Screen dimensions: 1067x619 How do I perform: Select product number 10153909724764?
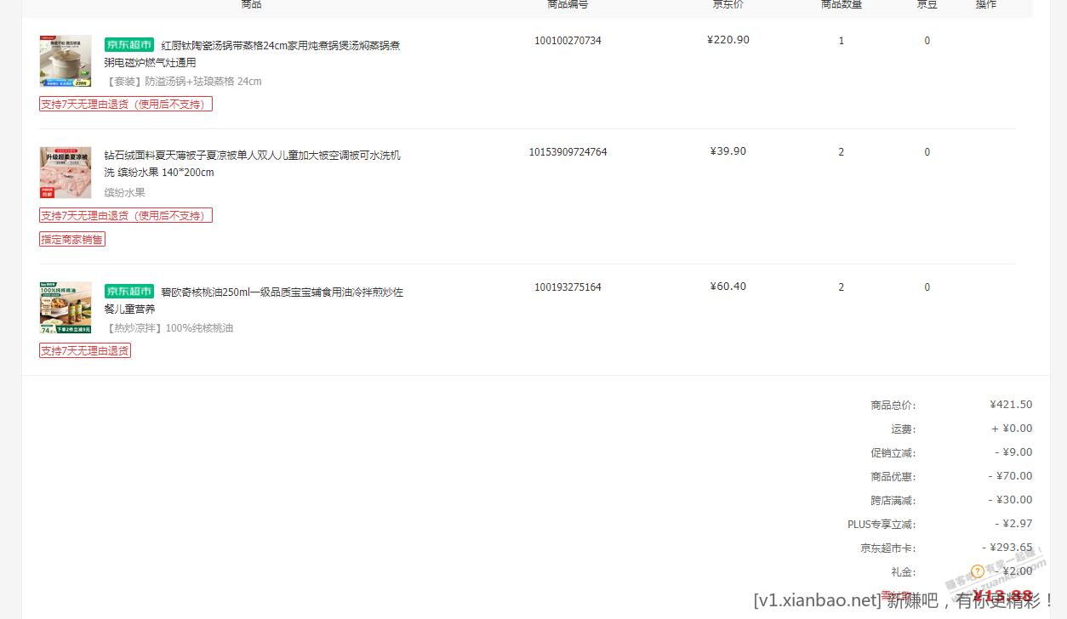point(568,152)
